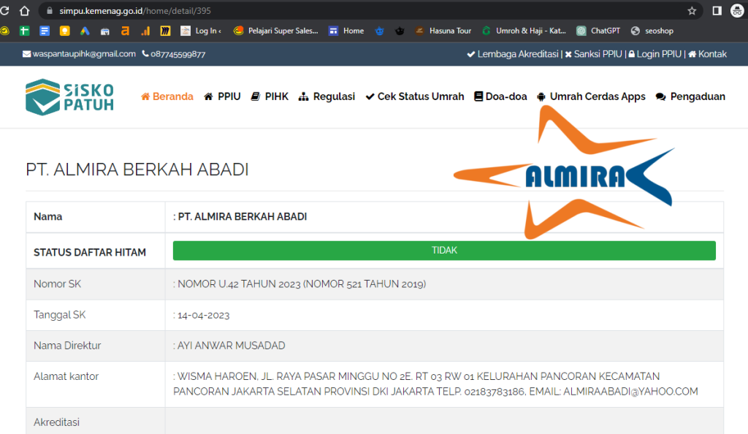Click the waspantaupihk@gmail.com email link
The height and width of the screenshot is (434, 748).
(79, 54)
